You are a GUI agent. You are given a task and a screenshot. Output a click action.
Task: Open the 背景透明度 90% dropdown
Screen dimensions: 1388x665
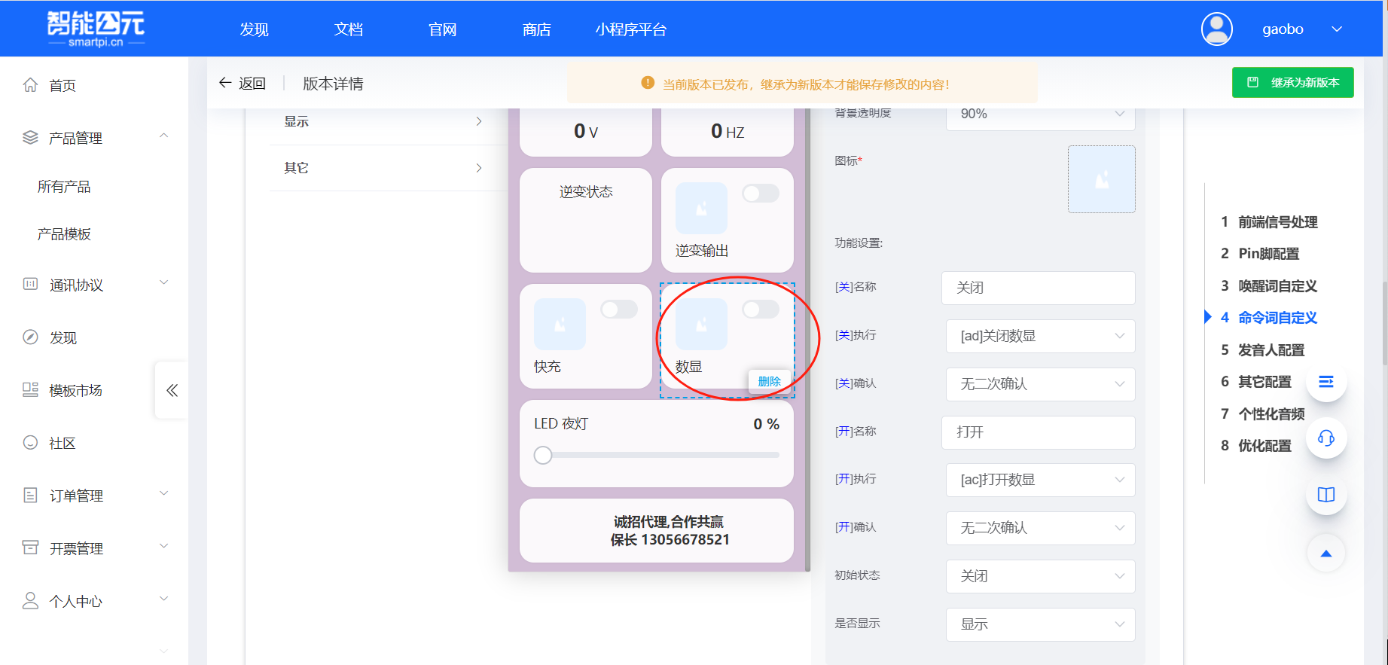[x=1041, y=114]
